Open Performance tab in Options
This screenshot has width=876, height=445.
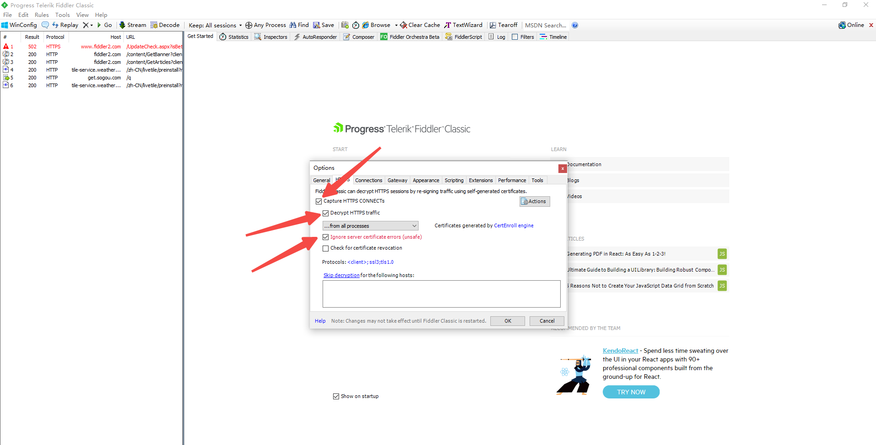512,181
